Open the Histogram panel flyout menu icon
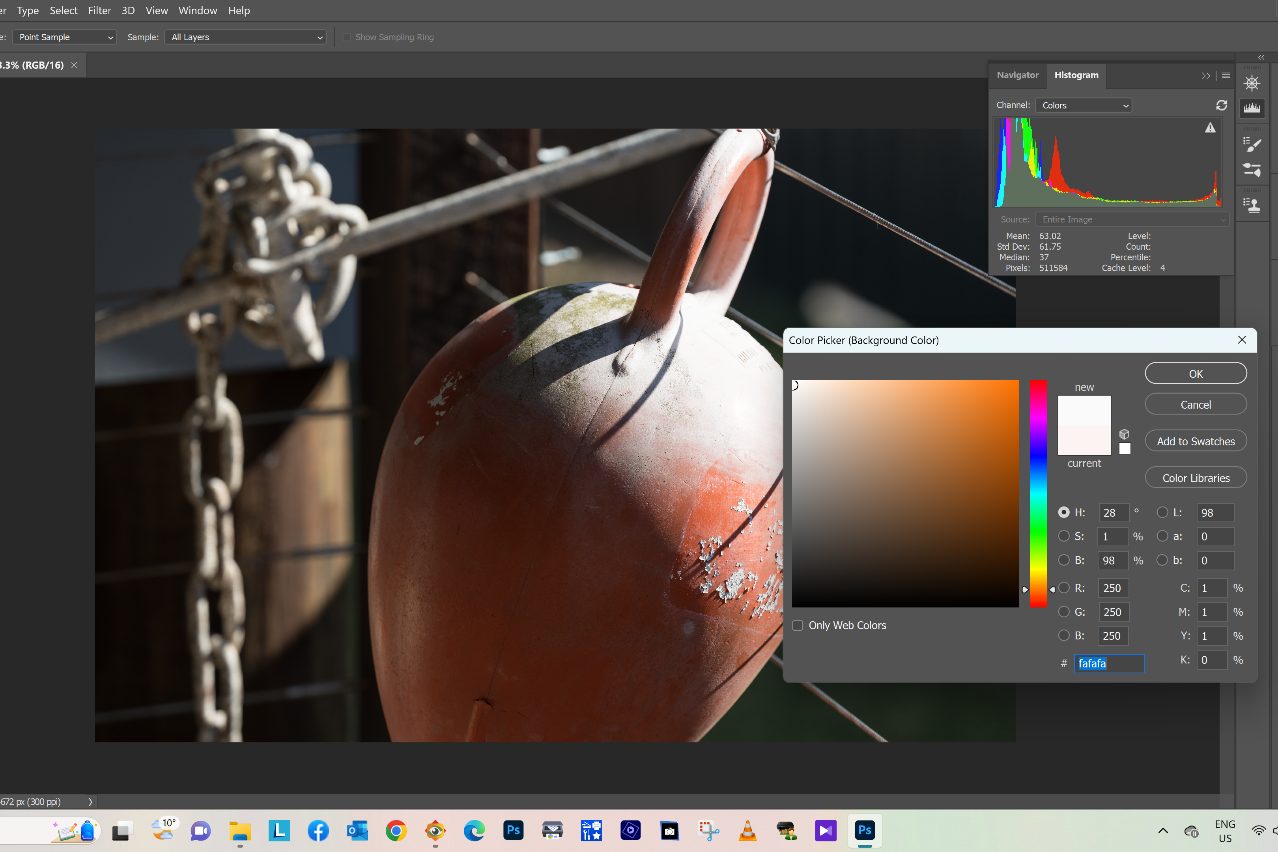The width and height of the screenshot is (1278, 852). [1226, 75]
